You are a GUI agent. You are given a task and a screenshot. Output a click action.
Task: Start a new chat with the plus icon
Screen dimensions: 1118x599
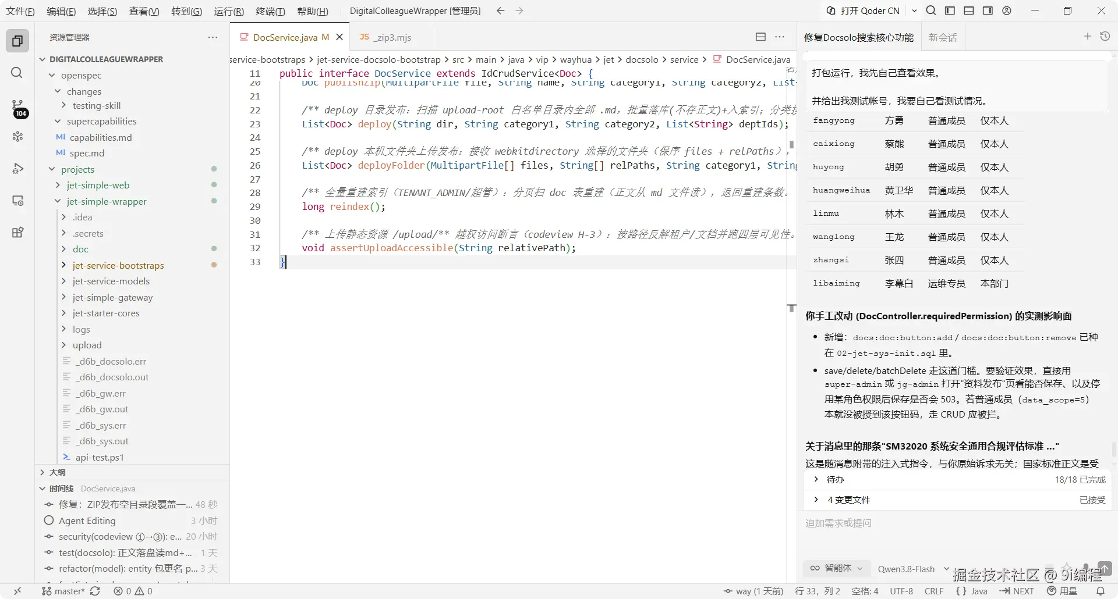click(x=1087, y=37)
